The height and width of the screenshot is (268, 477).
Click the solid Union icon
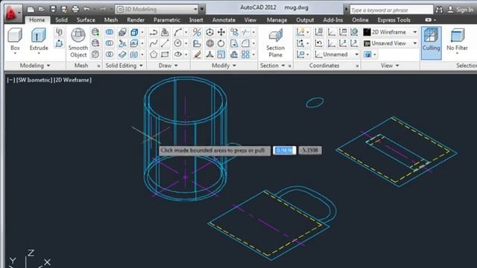(110, 32)
